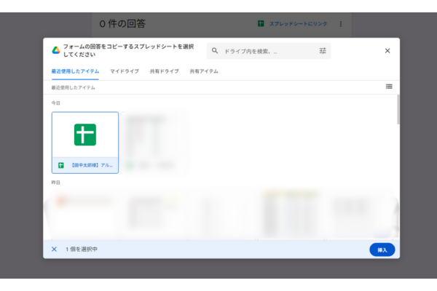The height and width of the screenshot is (291, 437).
Task: Click the Sheets icon in スプレッドシートにリンク
Action: click(x=261, y=24)
